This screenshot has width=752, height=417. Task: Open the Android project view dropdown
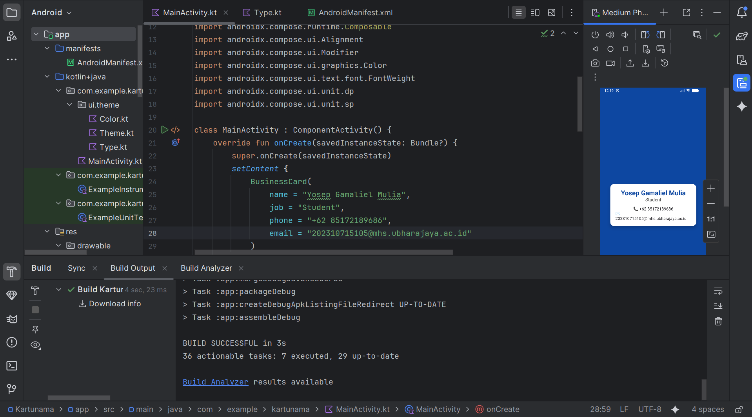coord(51,13)
